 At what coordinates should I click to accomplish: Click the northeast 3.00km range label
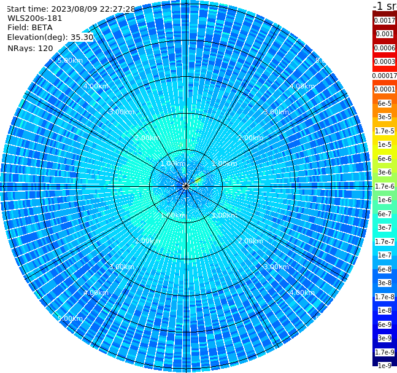pos(276,112)
